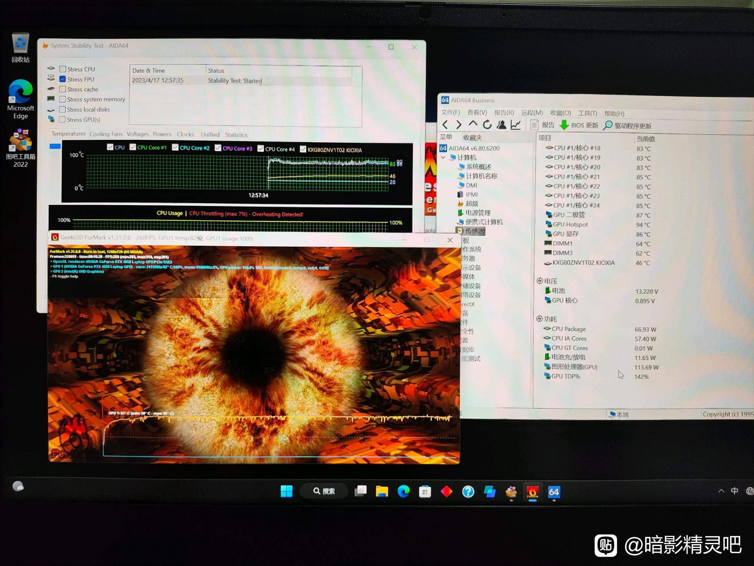Open the 远程(M) menu in AIDA64
754x566 pixels.
point(532,113)
